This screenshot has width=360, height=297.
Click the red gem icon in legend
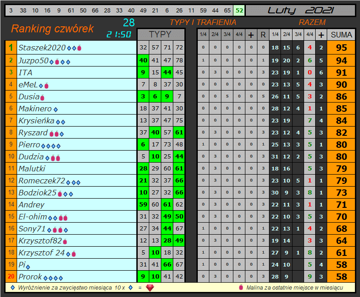pos(150,288)
